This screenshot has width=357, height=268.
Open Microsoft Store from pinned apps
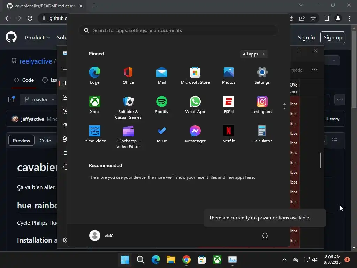coord(195,76)
